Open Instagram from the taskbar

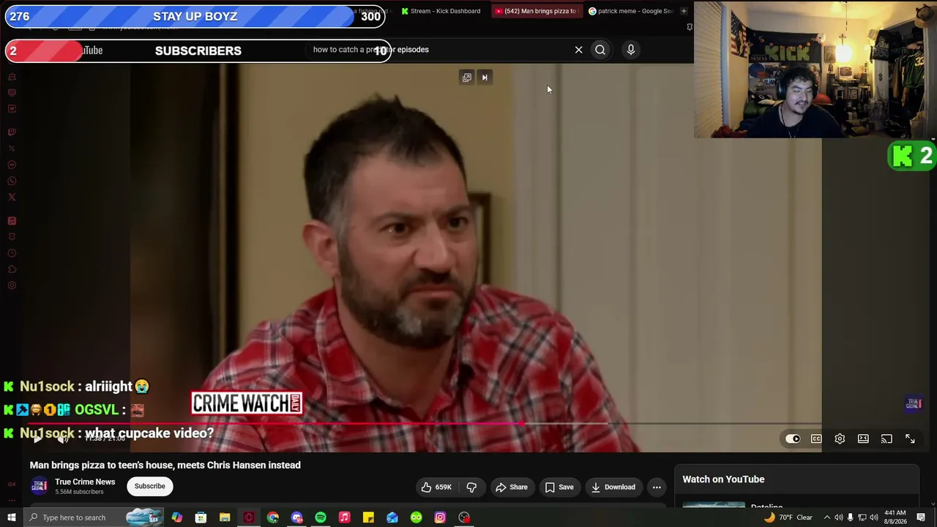[440, 517]
